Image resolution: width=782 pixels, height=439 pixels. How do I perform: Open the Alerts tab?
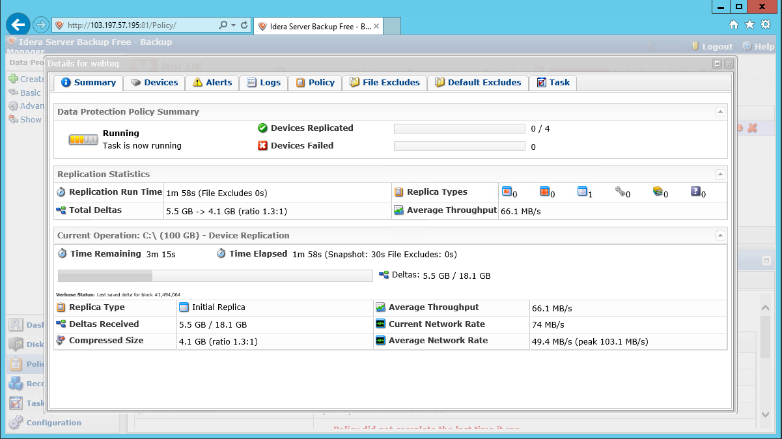pyautogui.click(x=212, y=83)
